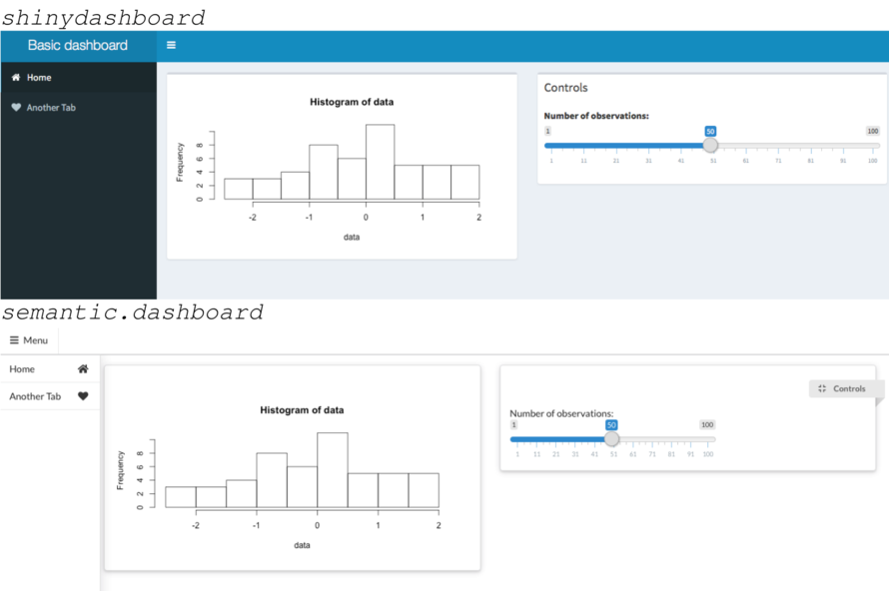Click the tallest histogram bar in the semantic.dashboard plot
This screenshot has width=889, height=591.
coord(333,470)
